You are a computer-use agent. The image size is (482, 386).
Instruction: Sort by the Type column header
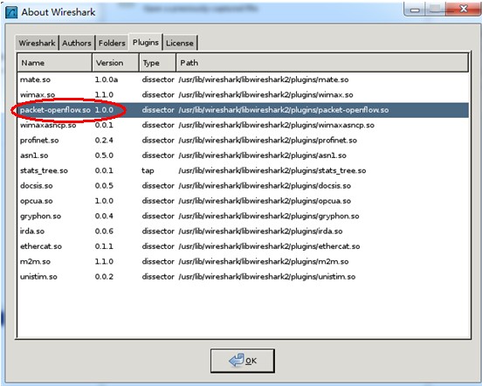(x=157, y=63)
